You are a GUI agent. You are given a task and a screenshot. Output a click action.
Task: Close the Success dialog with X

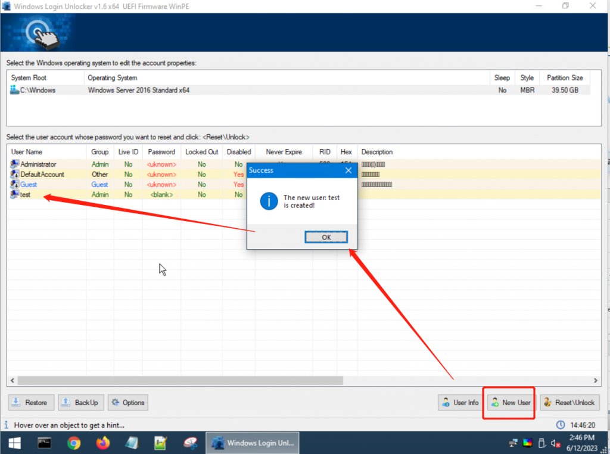(348, 170)
